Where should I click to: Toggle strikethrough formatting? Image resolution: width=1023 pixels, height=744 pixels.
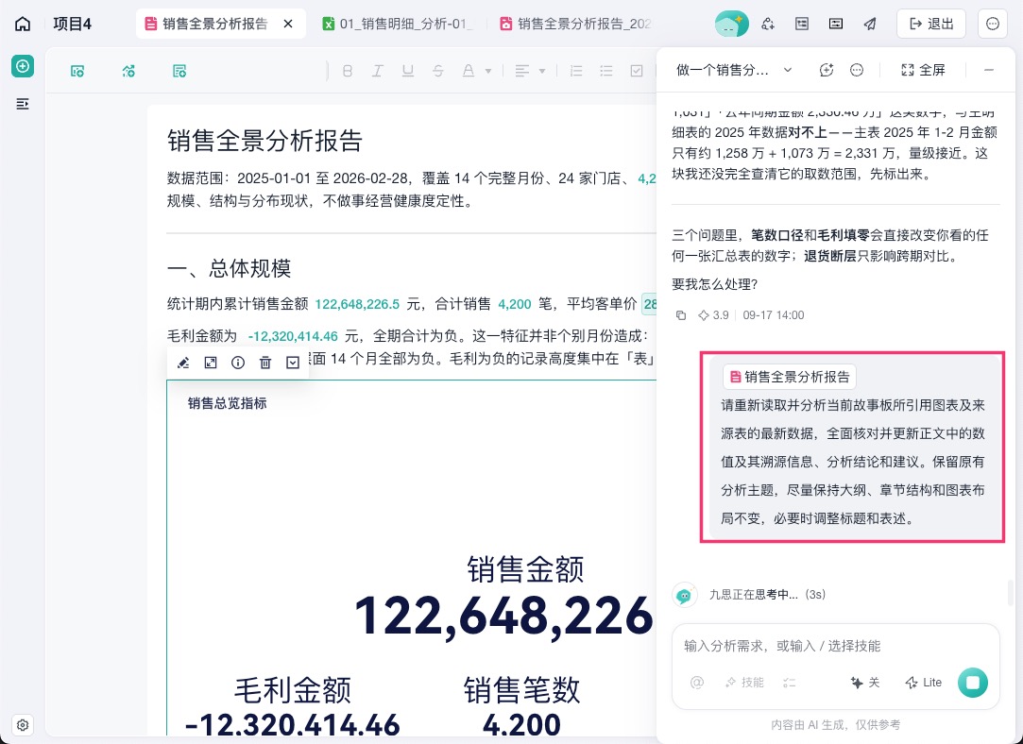(x=437, y=71)
